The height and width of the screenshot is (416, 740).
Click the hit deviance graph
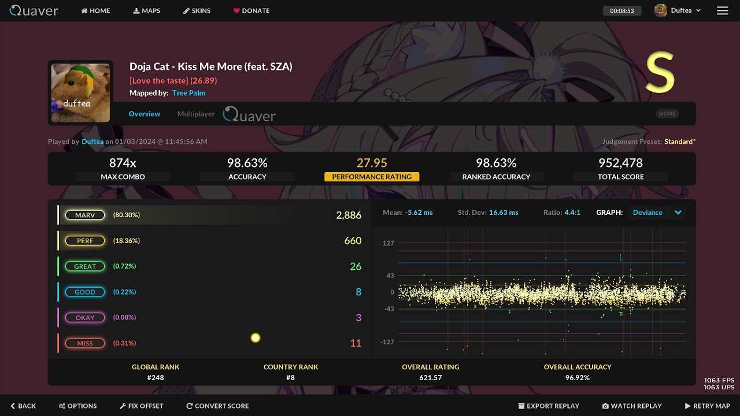coord(542,292)
